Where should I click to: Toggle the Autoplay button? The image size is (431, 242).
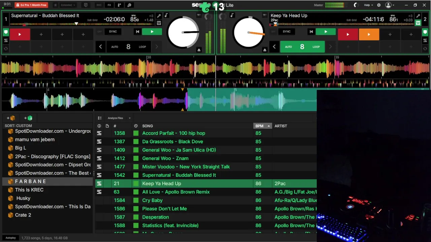(x=10, y=238)
